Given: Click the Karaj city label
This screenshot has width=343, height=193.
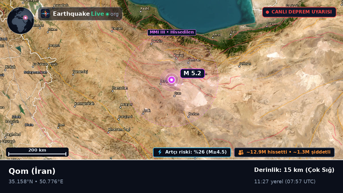Looking at the screenshot, I should 178,55.
